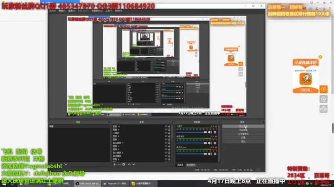
Task: Pop out the scenes dock panel
Action: [109, 122]
